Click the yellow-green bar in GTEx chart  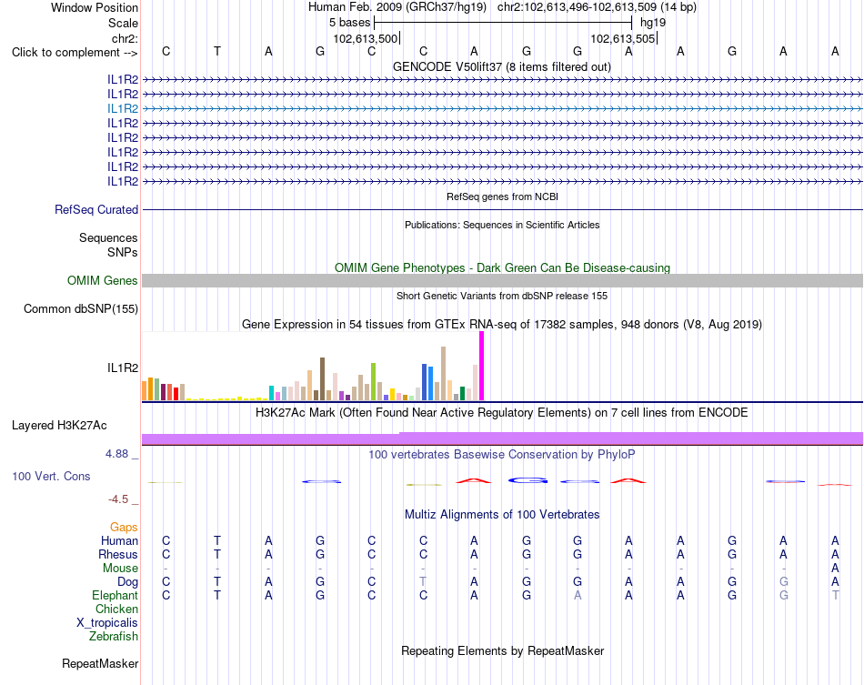click(x=373, y=381)
